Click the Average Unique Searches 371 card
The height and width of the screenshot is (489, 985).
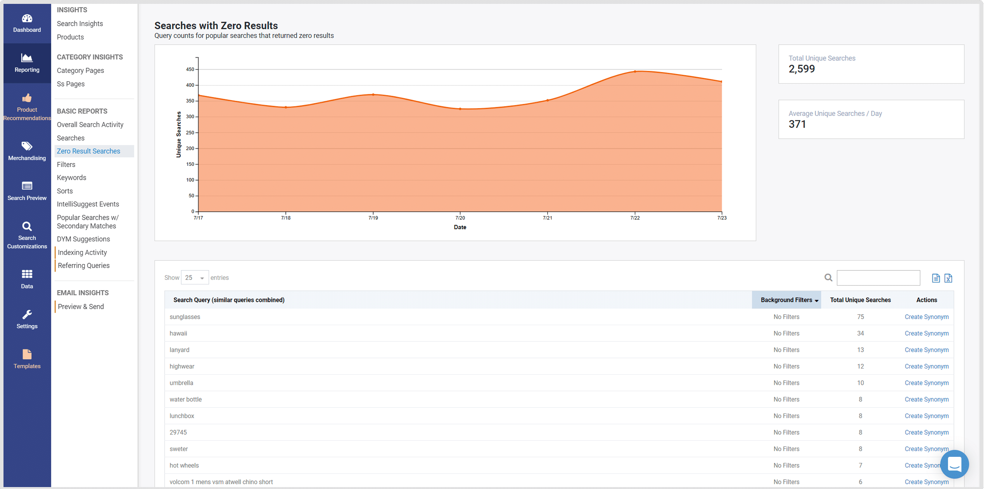click(x=871, y=119)
